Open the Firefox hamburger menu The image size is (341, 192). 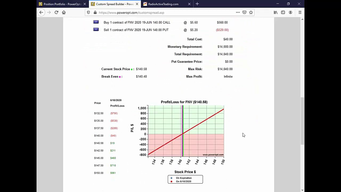tap(300, 13)
